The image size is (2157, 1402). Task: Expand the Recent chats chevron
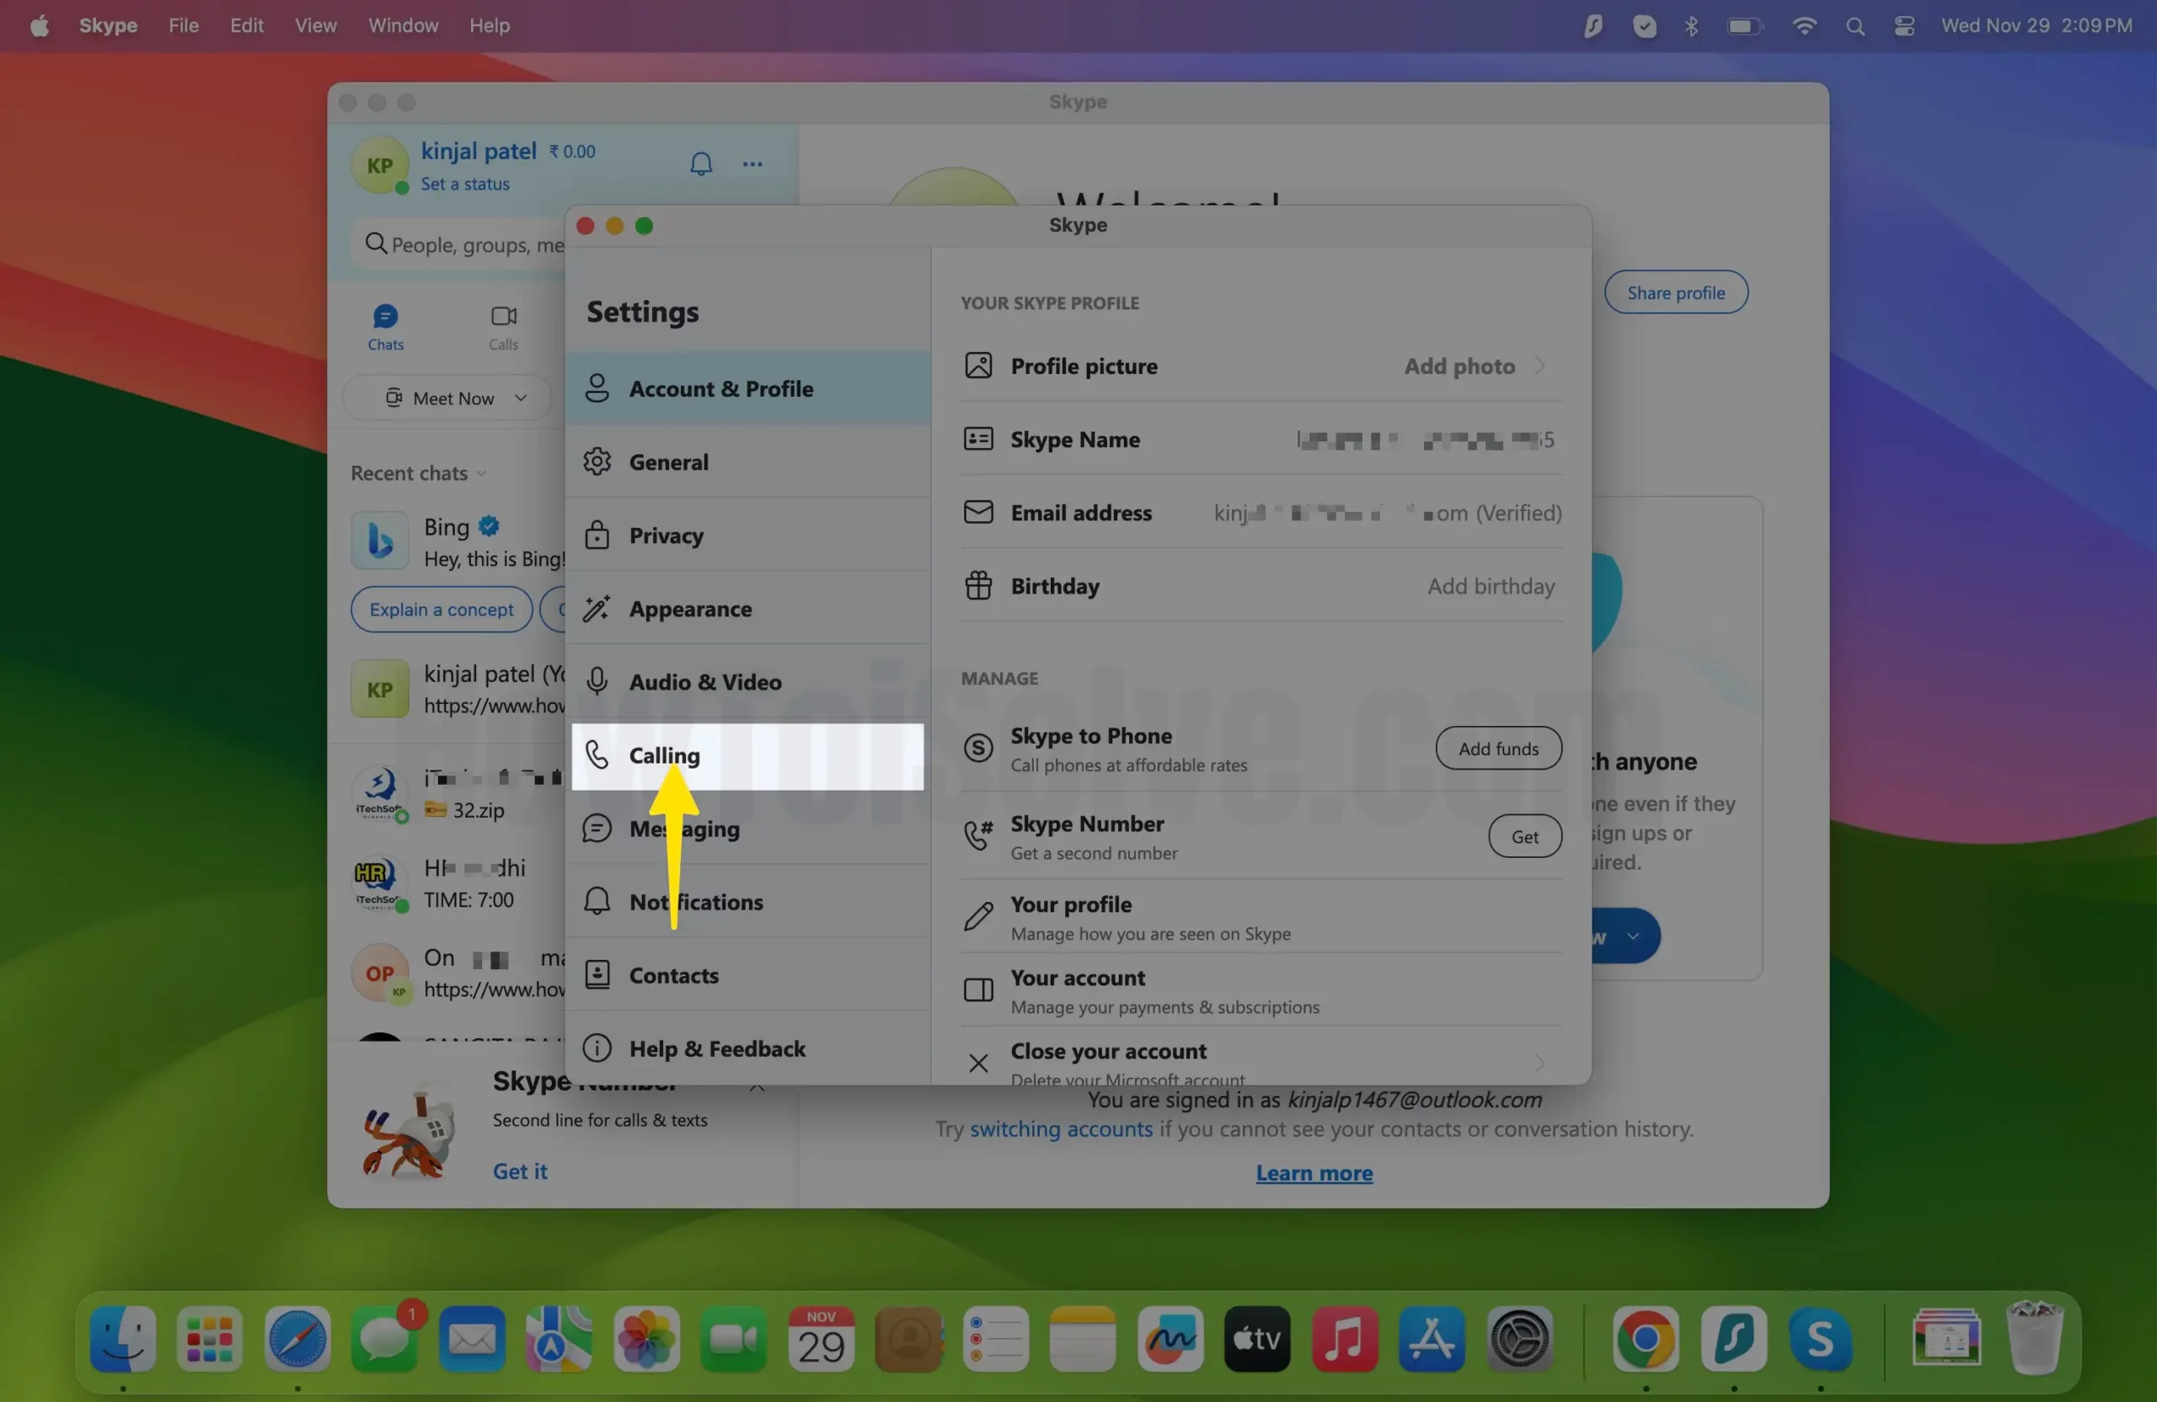point(481,474)
